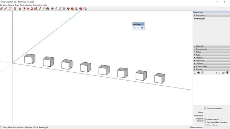Select the Arc tool
Viewport: 230px width, 129px height.
click(10, 9)
